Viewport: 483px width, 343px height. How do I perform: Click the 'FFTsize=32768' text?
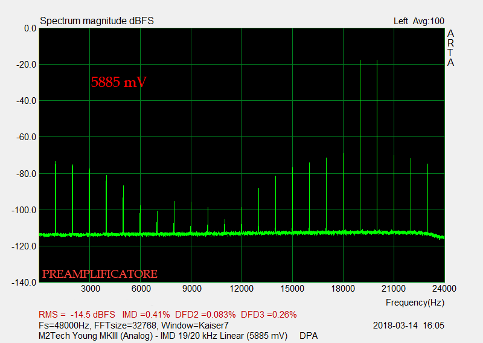point(125,325)
